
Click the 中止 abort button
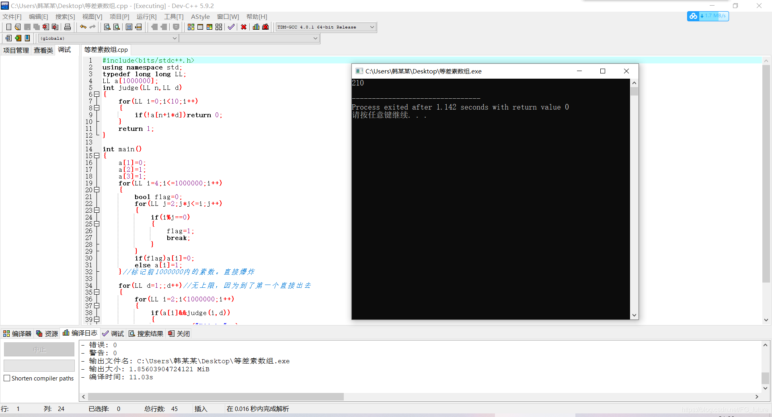(x=39, y=350)
